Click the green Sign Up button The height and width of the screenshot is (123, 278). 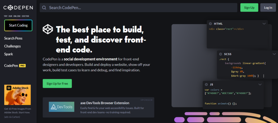coord(249,8)
